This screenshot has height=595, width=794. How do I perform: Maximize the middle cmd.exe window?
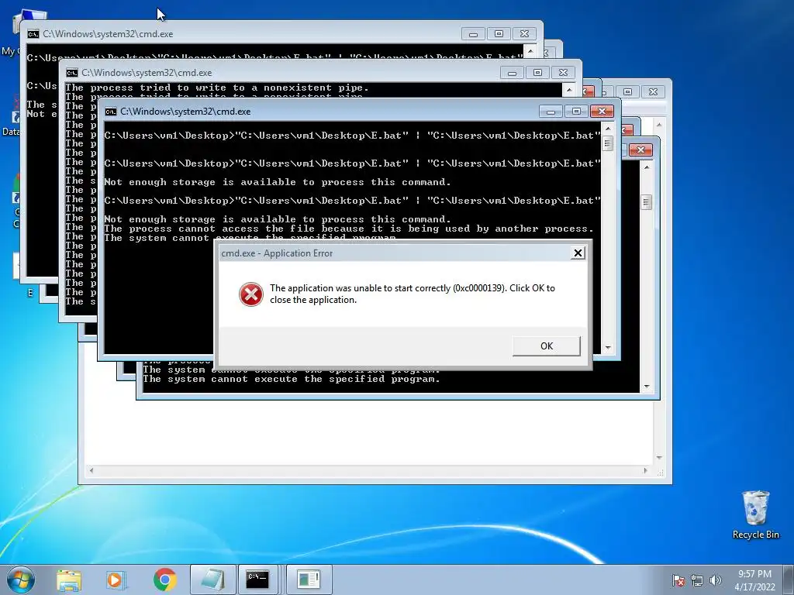point(538,73)
